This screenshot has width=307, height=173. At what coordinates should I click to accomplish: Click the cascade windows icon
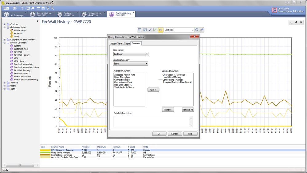pos(48,8)
